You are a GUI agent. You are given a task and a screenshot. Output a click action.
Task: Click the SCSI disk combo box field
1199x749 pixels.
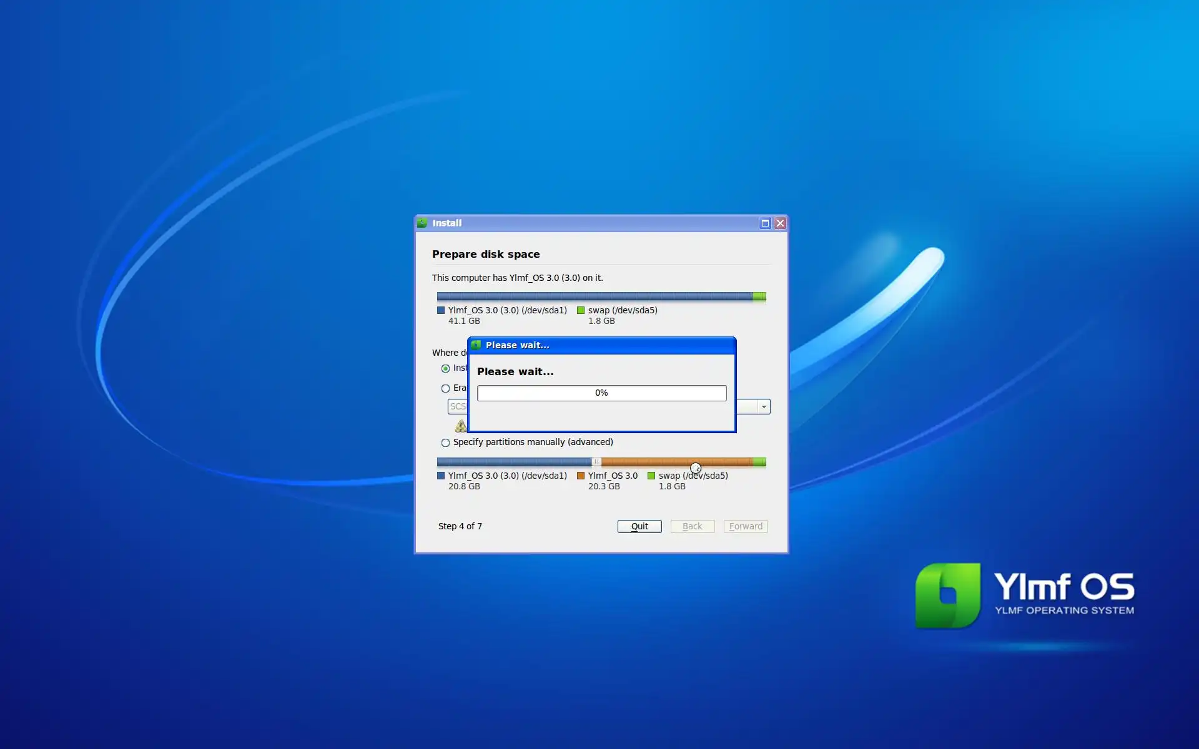pyautogui.click(x=457, y=406)
